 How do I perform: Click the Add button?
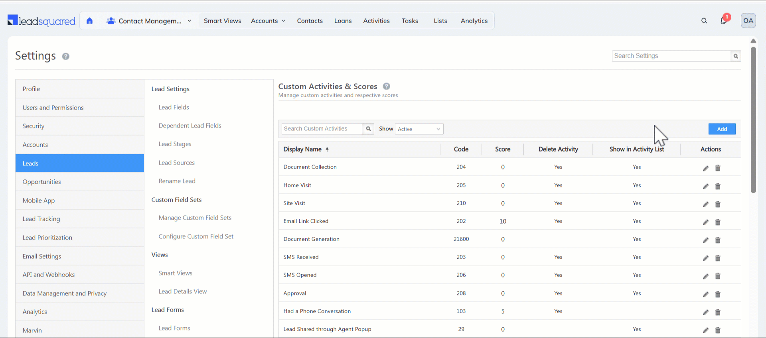[722, 129]
